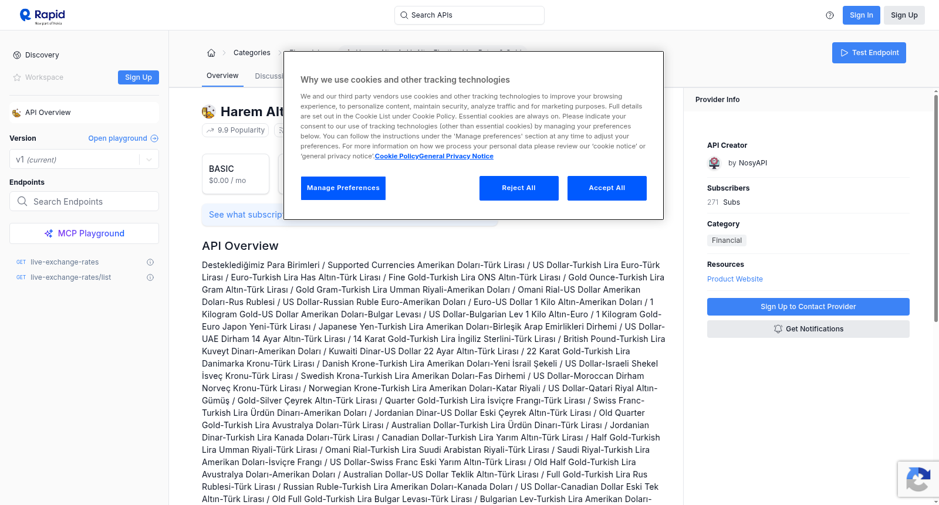Image resolution: width=939 pixels, height=505 pixels.
Task: Focus the Search Endpoints field
Action: [84, 201]
